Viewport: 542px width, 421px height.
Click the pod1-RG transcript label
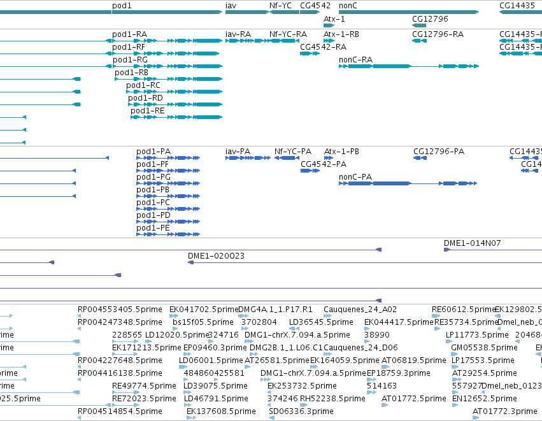click(131, 60)
